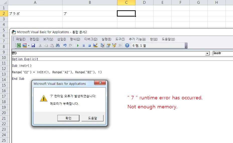Select row 2 header
Viewport: 233px width, 143px height.
coord(4,14)
